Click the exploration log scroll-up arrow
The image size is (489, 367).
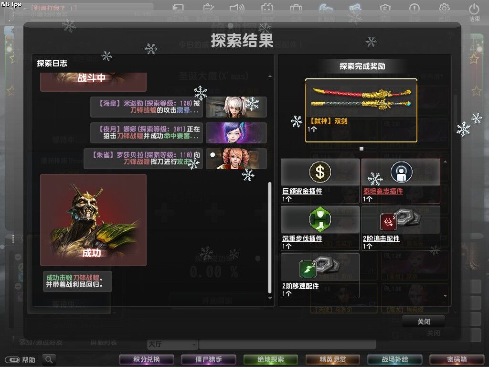[270, 76]
